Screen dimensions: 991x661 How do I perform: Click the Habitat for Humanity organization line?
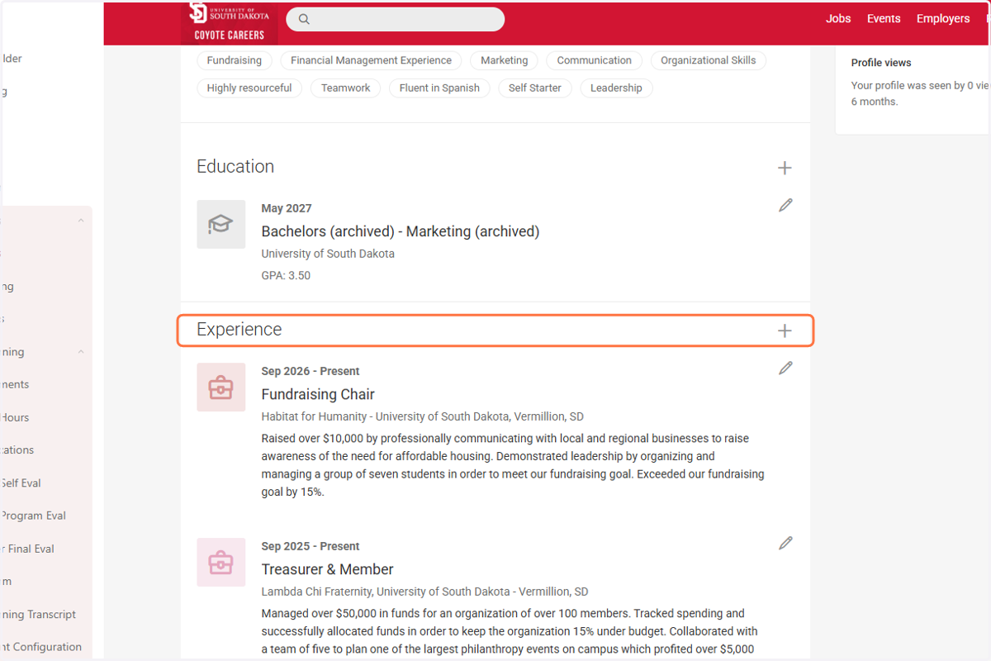[423, 416]
